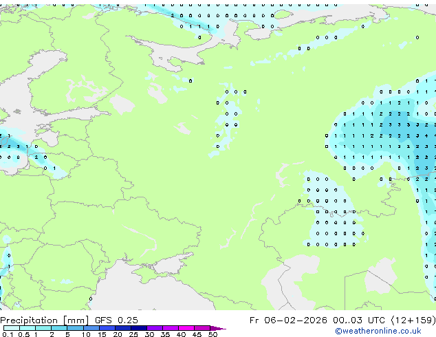Click the 20–25 mm legend color swatch
The height and width of the screenshot is (337, 436).
point(123,328)
